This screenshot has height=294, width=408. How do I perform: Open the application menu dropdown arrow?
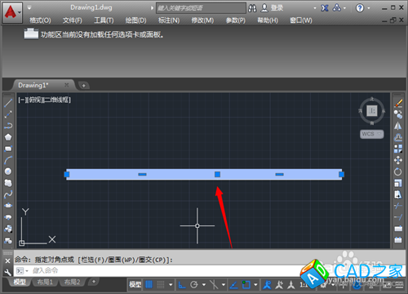coord(20,12)
